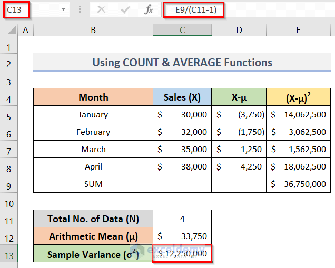Click the Sales (X) header cell

pos(182,97)
